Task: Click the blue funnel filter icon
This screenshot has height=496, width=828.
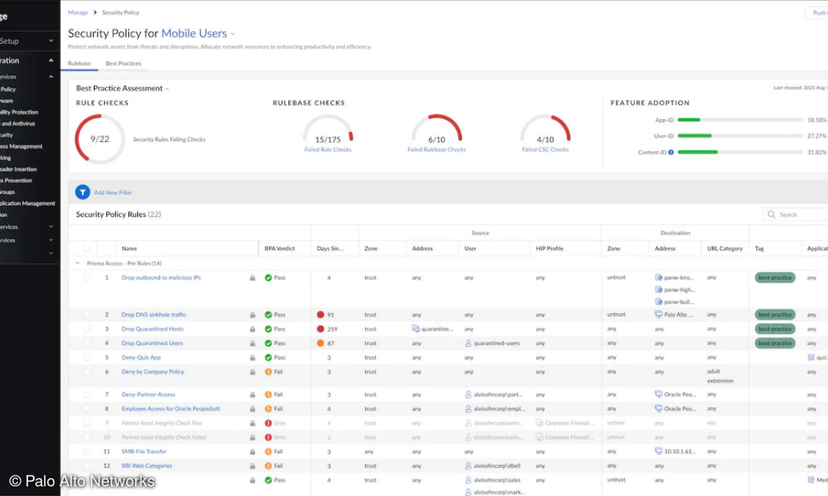Action: (x=83, y=192)
